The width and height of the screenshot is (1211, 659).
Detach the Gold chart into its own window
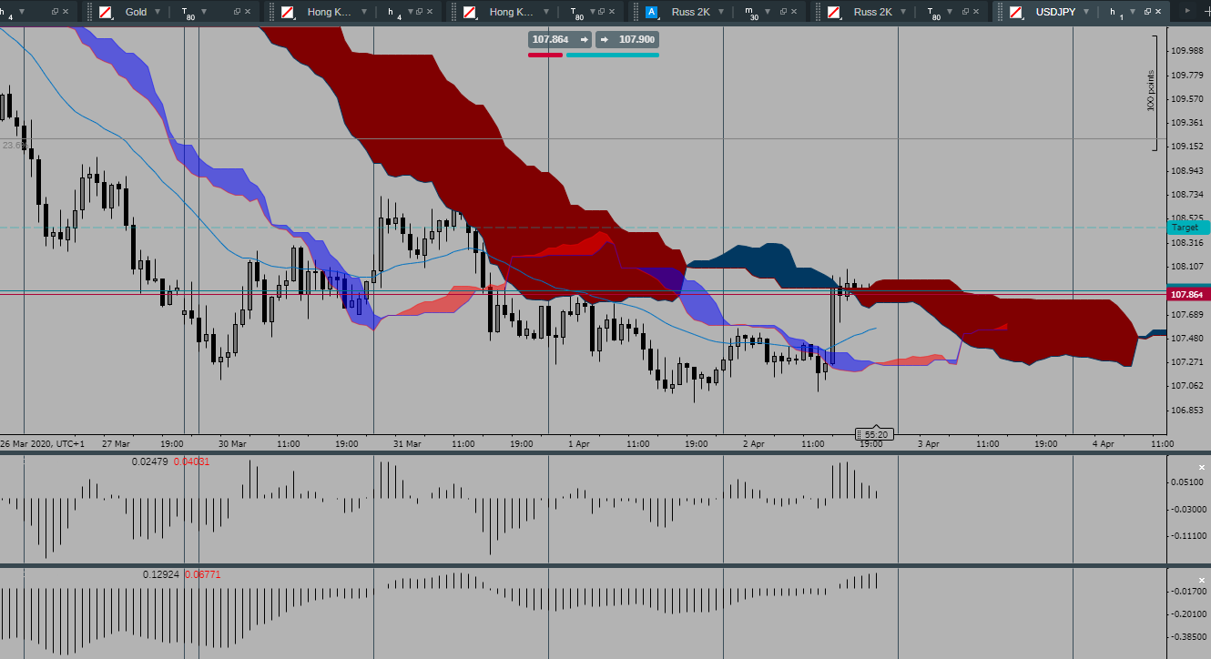tap(237, 12)
